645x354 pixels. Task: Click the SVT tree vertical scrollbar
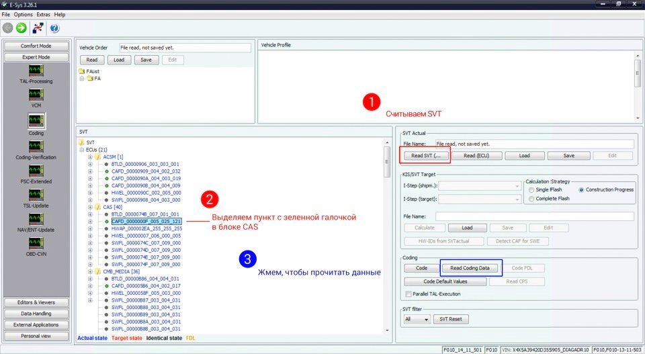387,236
